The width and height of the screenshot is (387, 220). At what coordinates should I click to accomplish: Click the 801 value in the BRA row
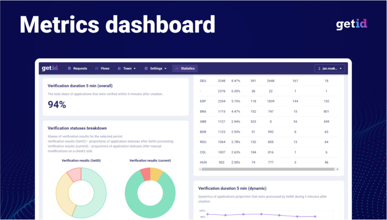click(x=326, y=112)
